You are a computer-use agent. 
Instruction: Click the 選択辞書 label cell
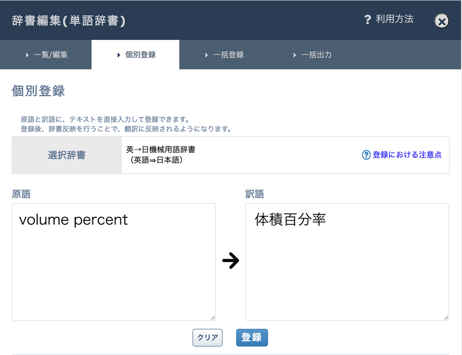point(66,155)
